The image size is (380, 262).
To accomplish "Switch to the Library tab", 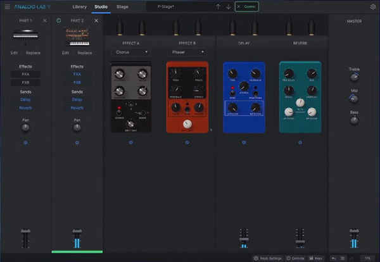I will coord(80,6).
